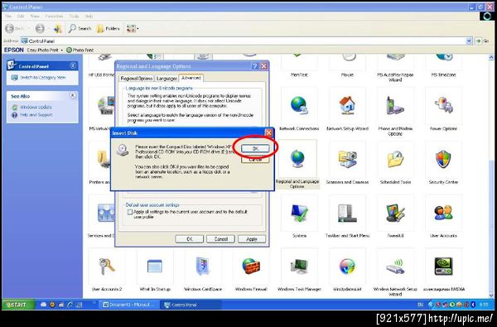Check Apply all settings to default user profile
This screenshot has width=497, height=327.
(x=130, y=212)
